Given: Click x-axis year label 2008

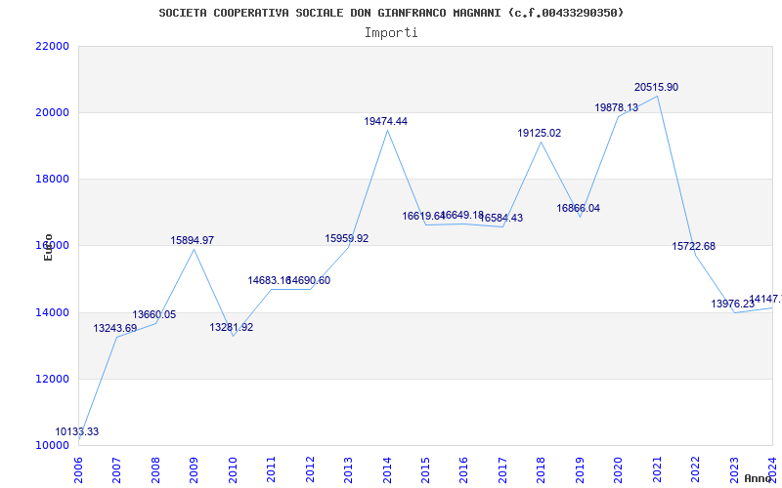Looking at the screenshot, I should [155, 470].
